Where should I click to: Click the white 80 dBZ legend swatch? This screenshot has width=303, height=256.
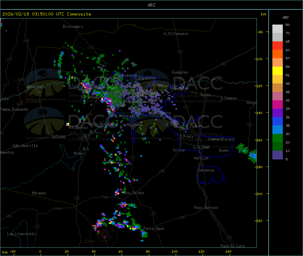(x=277, y=29)
